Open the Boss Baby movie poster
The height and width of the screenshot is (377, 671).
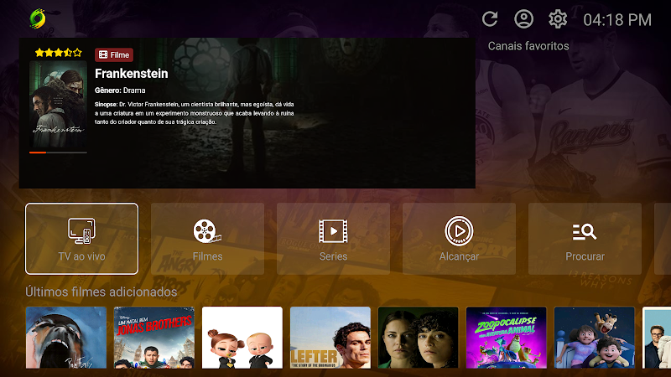(242, 338)
